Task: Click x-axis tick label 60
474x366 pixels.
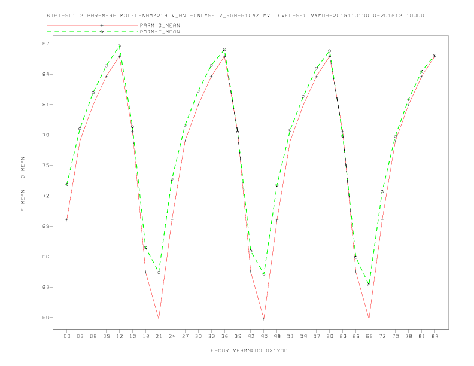Action: [330, 336]
